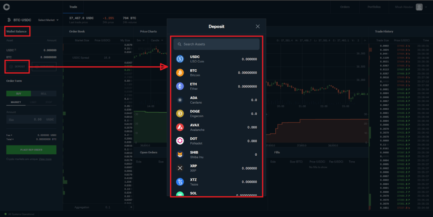Viewport: 433px width, 217px height.
Task: Click the Place Buy Order button
Action: pyautogui.click(x=31, y=150)
